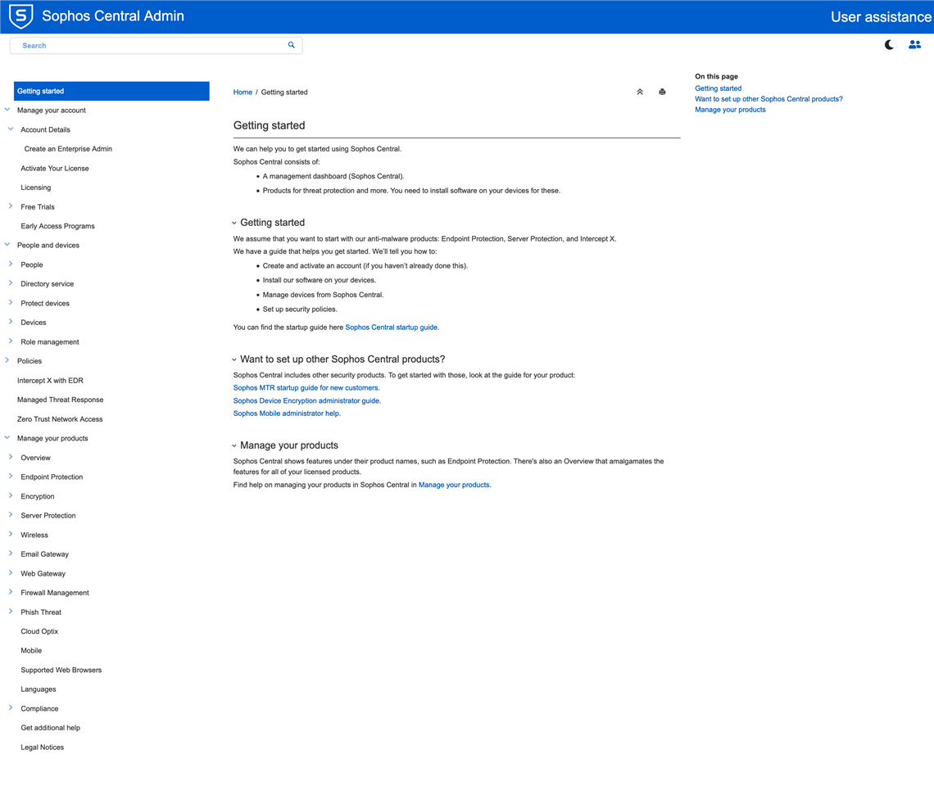Print the page with the printer icon
Image resolution: width=934 pixels, height=786 pixels.
pyautogui.click(x=662, y=92)
